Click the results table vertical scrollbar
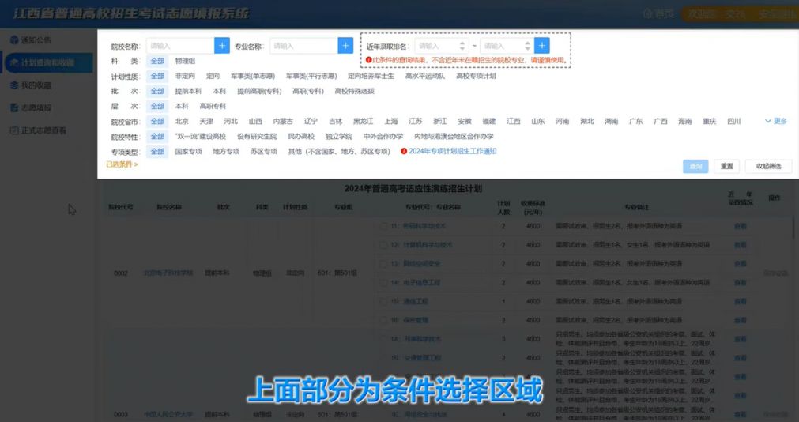Screen dimensions: 799x422 click(794, 227)
